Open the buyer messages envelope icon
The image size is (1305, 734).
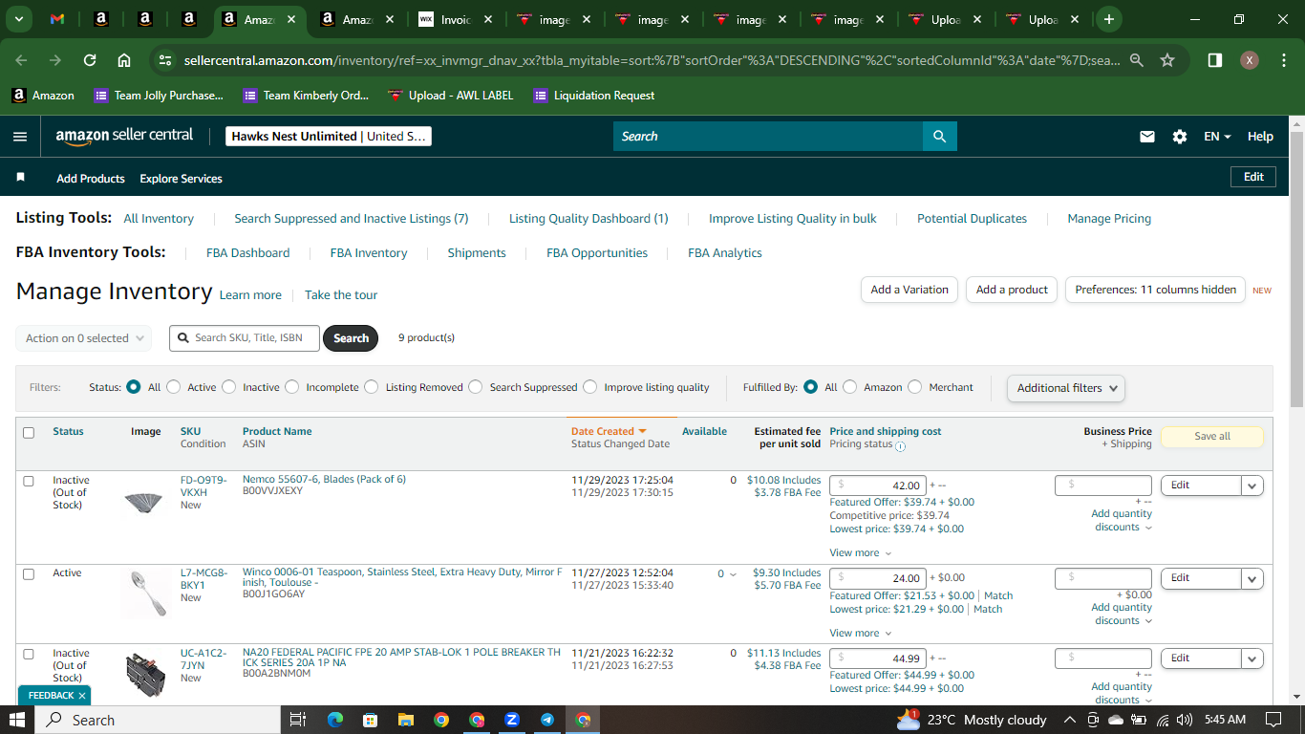[x=1147, y=137]
